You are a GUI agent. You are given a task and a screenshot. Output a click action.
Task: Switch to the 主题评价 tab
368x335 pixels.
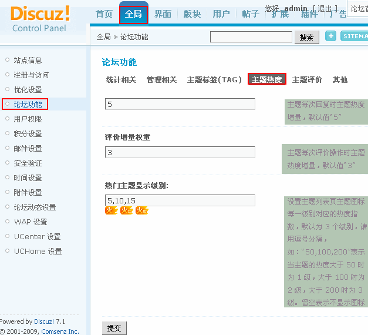tap(307, 80)
